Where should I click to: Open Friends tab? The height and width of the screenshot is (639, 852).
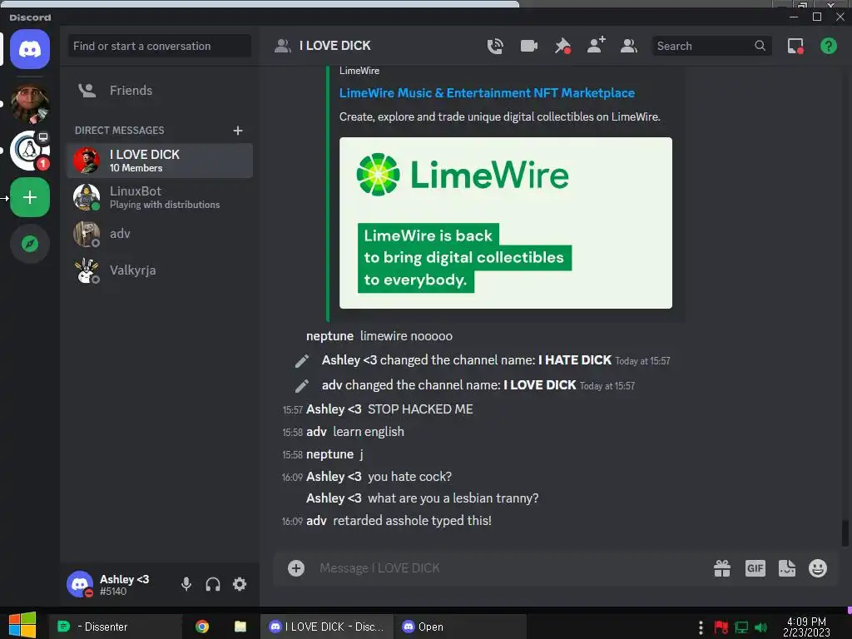(x=160, y=90)
